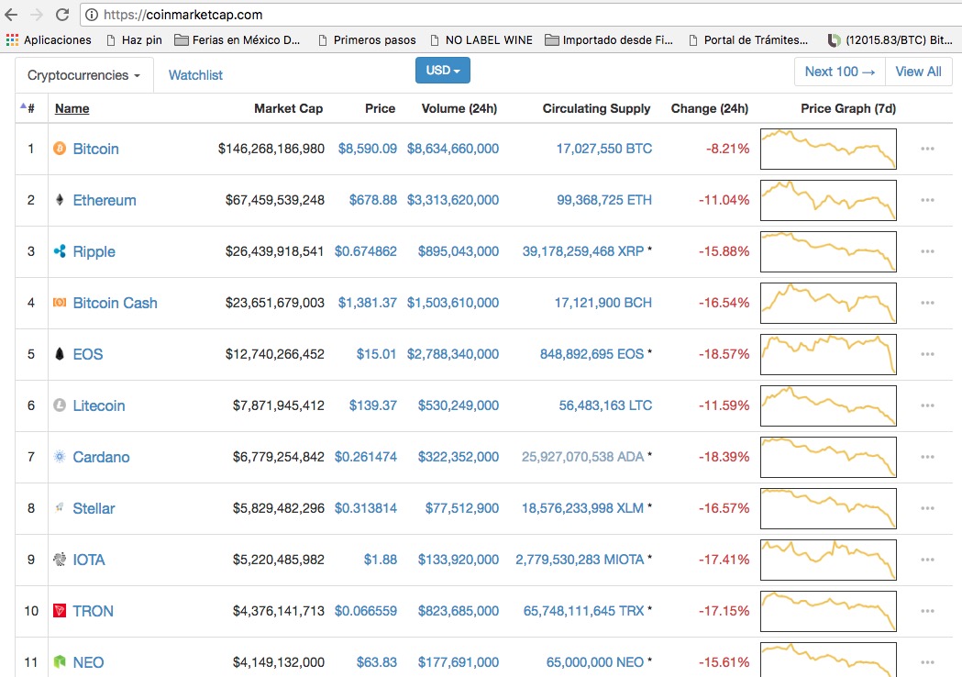The image size is (962, 677).
Task: Click the View All button
Action: point(919,72)
